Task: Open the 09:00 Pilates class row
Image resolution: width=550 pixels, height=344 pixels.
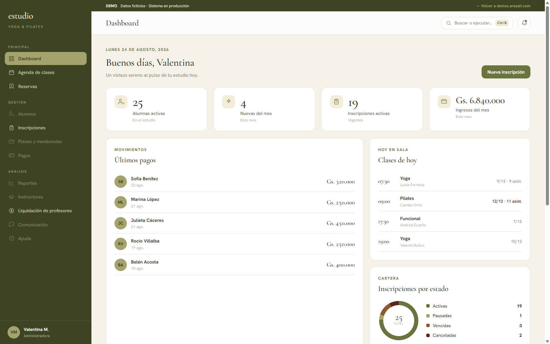Action: (x=450, y=202)
